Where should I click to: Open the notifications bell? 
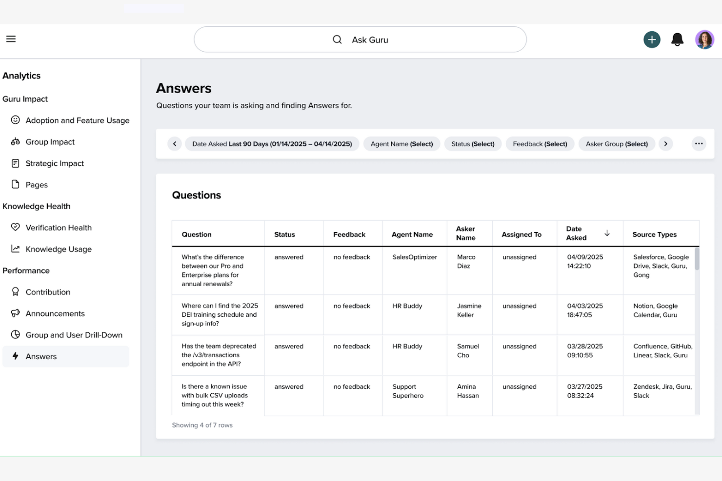coord(677,39)
